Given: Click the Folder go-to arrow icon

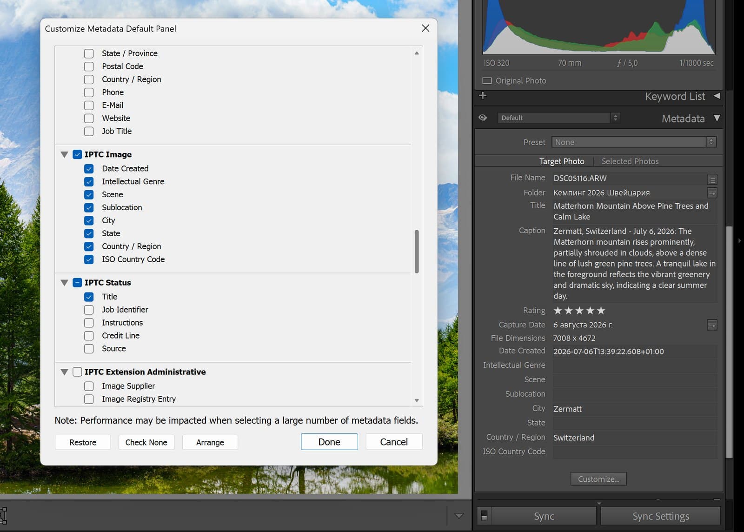Looking at the screenshot, I should [712, 193].
